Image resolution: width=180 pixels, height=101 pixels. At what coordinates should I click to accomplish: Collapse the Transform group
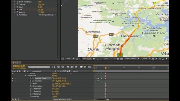[25, 76]
